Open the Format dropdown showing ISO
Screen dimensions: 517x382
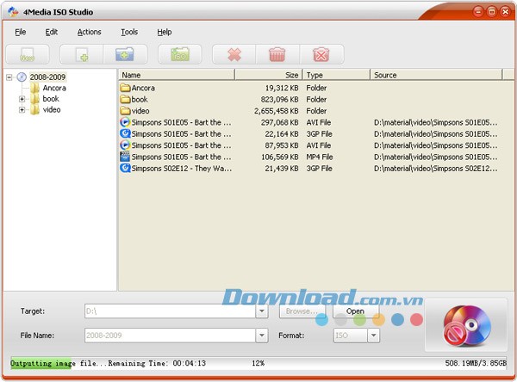[373, 336]
